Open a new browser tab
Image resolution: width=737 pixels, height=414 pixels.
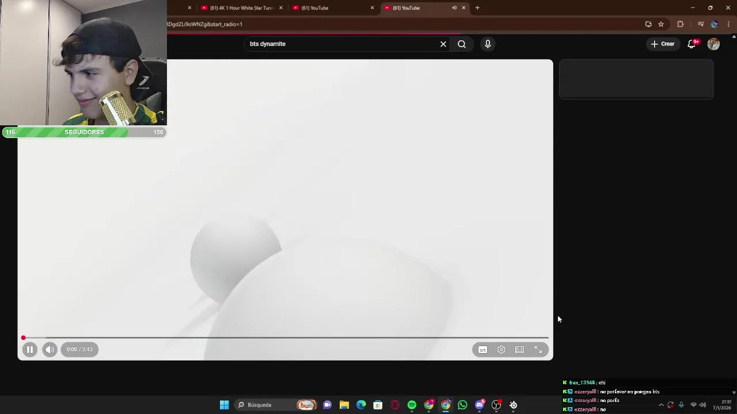(477, 8)
